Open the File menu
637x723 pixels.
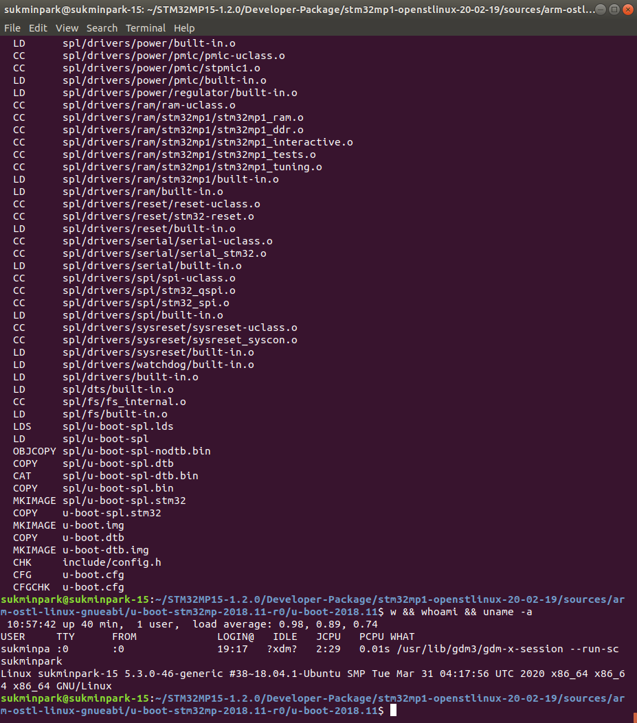12,28
